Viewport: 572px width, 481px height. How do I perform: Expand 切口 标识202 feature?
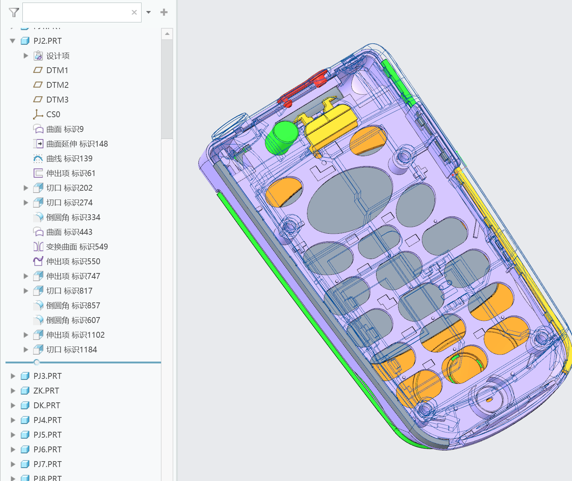click(x=26, y=188)
